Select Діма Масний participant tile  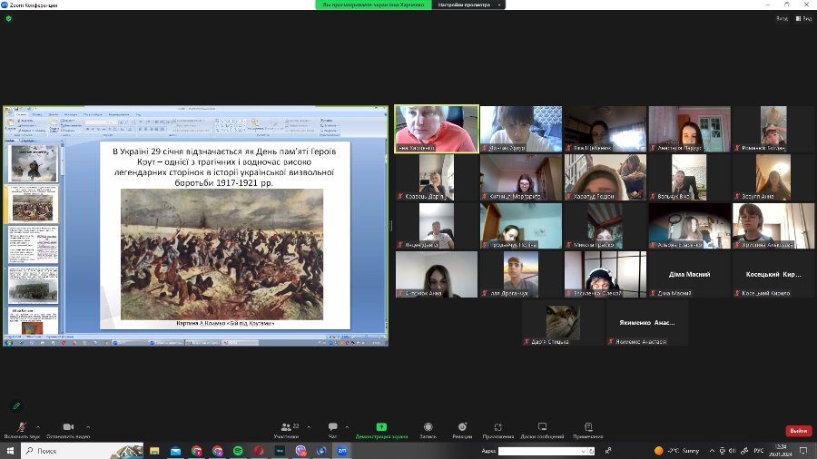tap(689, 274)
